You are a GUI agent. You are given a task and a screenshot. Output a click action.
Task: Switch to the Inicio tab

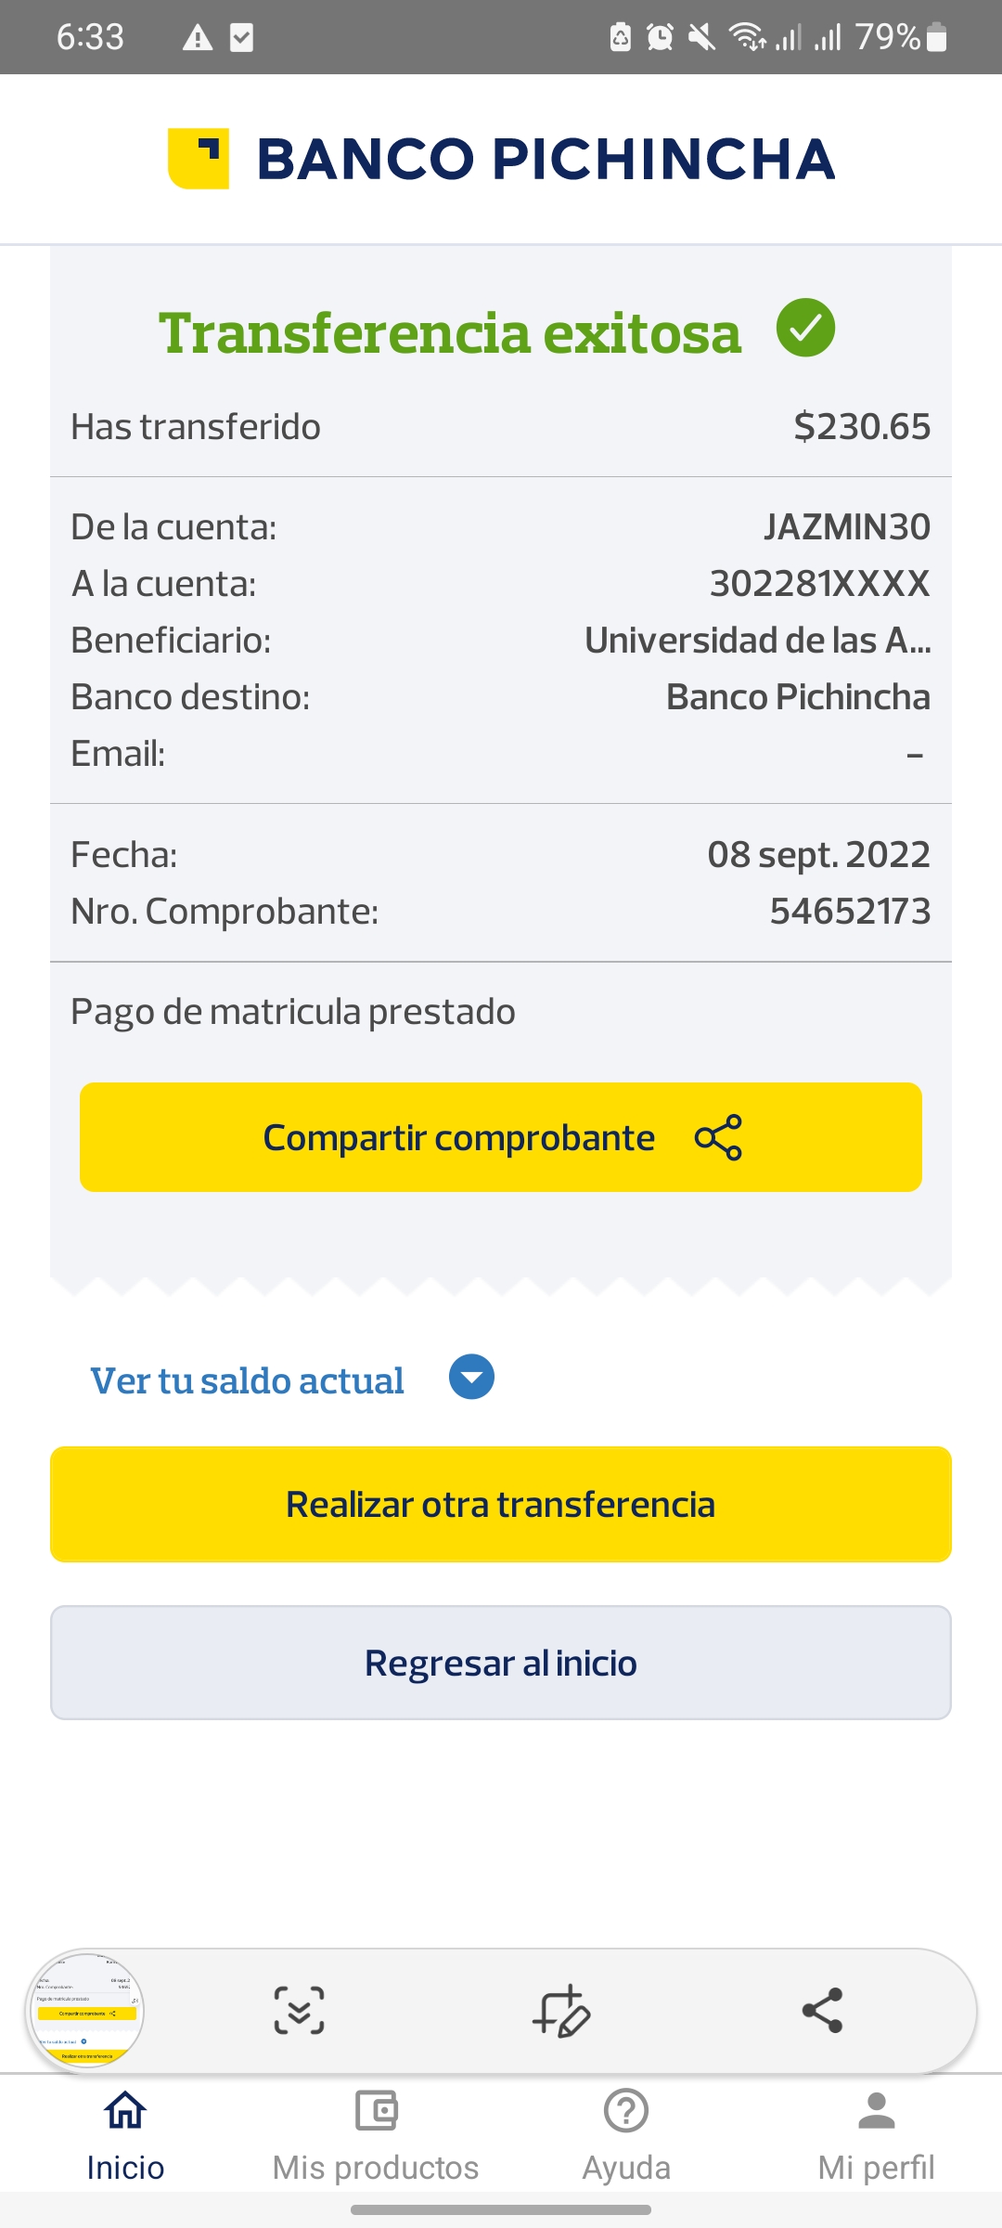(x=125, y=2131)
